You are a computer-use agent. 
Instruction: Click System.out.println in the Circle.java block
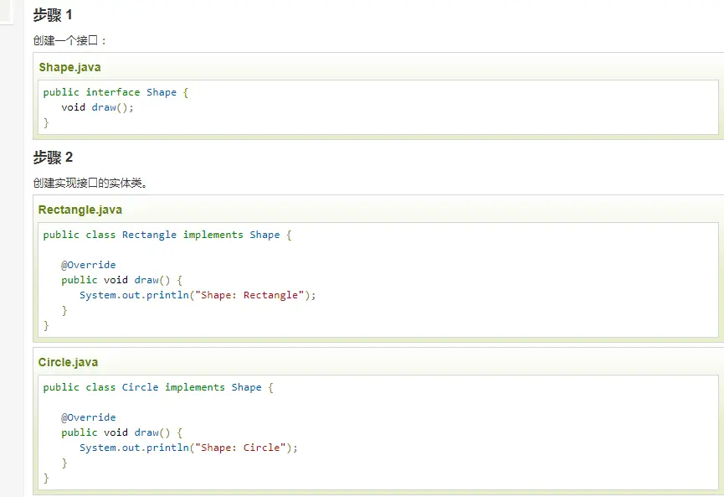click(x=134, y=448)
